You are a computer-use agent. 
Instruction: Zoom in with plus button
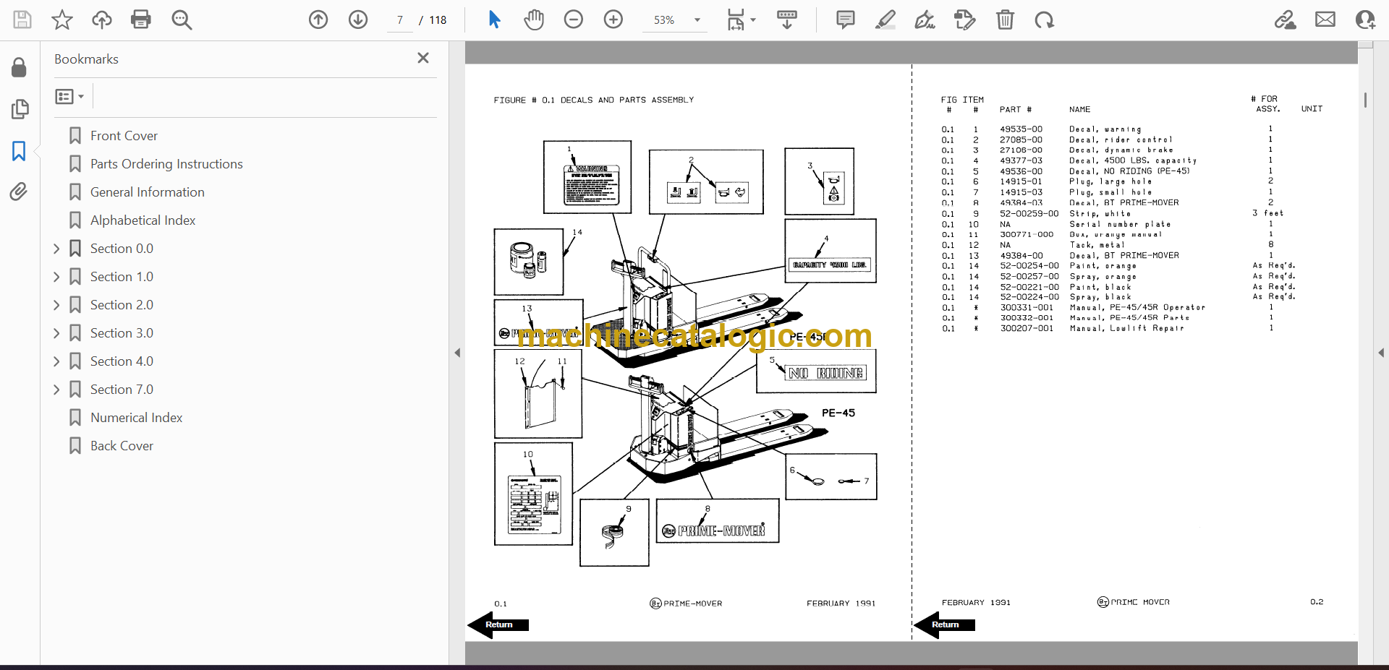point(613,20)
